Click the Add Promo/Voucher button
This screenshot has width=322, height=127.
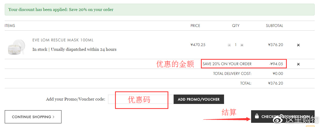(x=199, y=99)
